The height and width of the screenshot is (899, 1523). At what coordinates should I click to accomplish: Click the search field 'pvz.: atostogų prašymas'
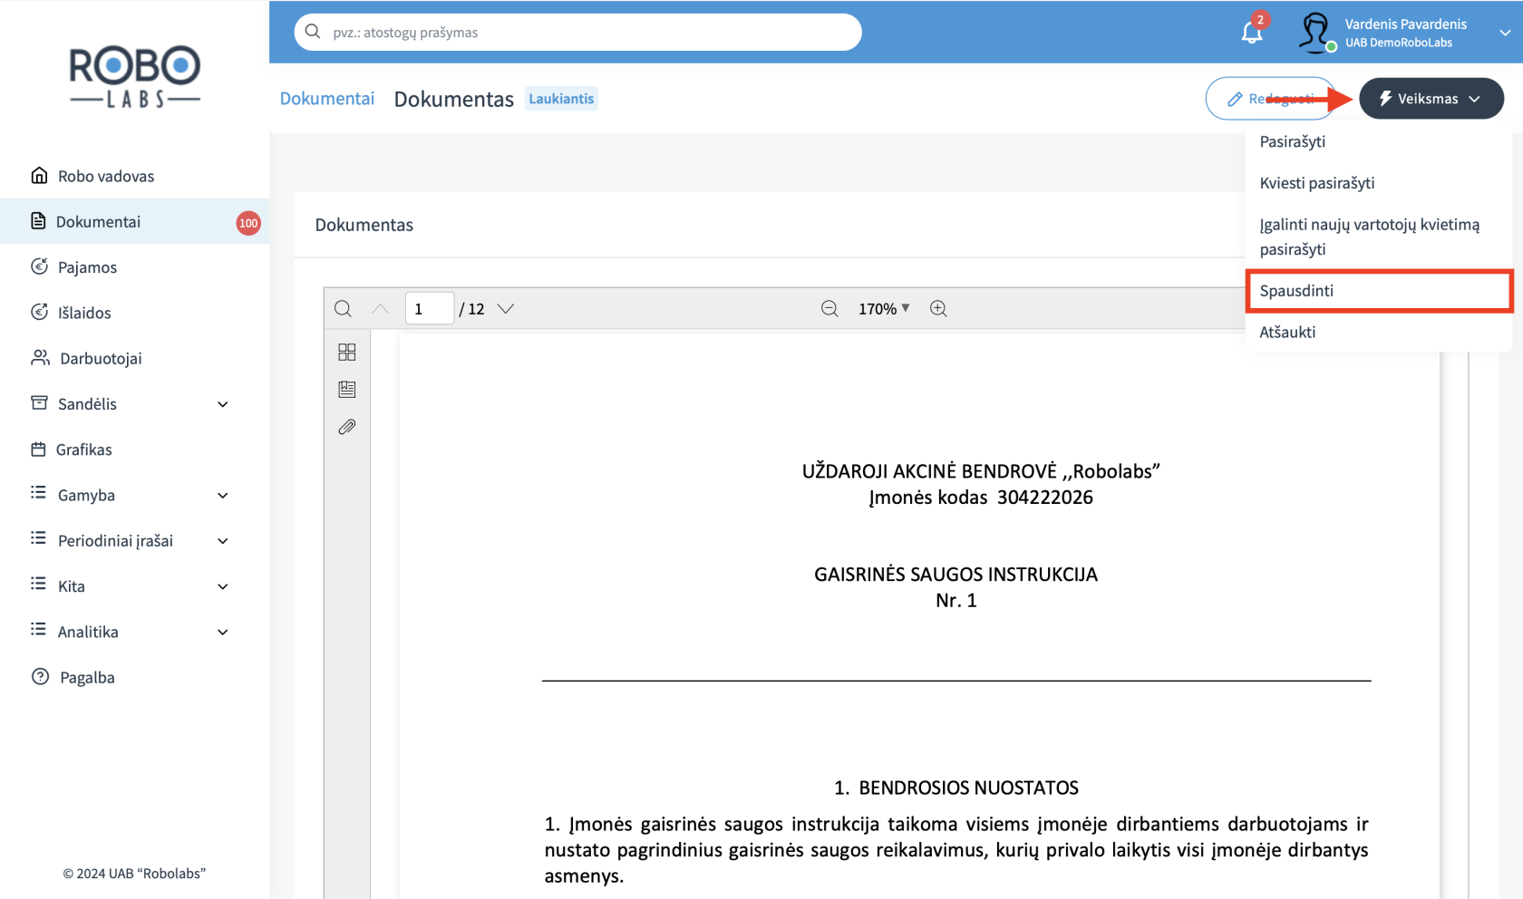[577, 32]
